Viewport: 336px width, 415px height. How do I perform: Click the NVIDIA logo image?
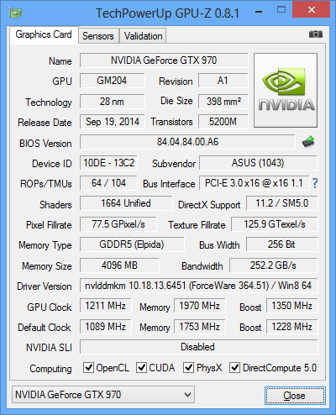coord(286,90)
